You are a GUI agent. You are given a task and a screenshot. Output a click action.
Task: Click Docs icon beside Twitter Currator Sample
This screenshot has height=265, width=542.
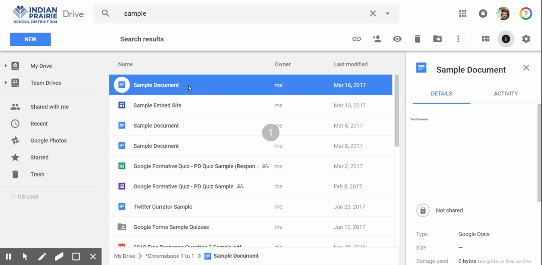coord(122,207)
